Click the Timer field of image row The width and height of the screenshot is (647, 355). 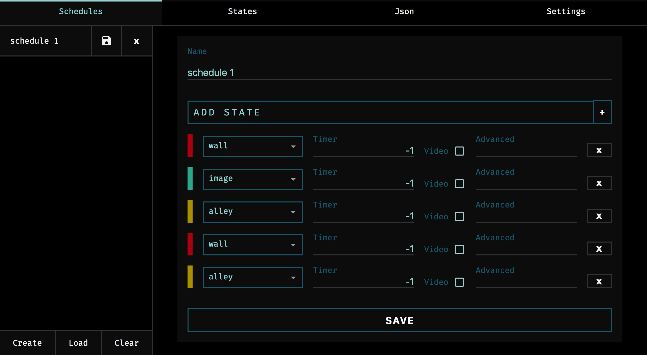coord(363,184)
